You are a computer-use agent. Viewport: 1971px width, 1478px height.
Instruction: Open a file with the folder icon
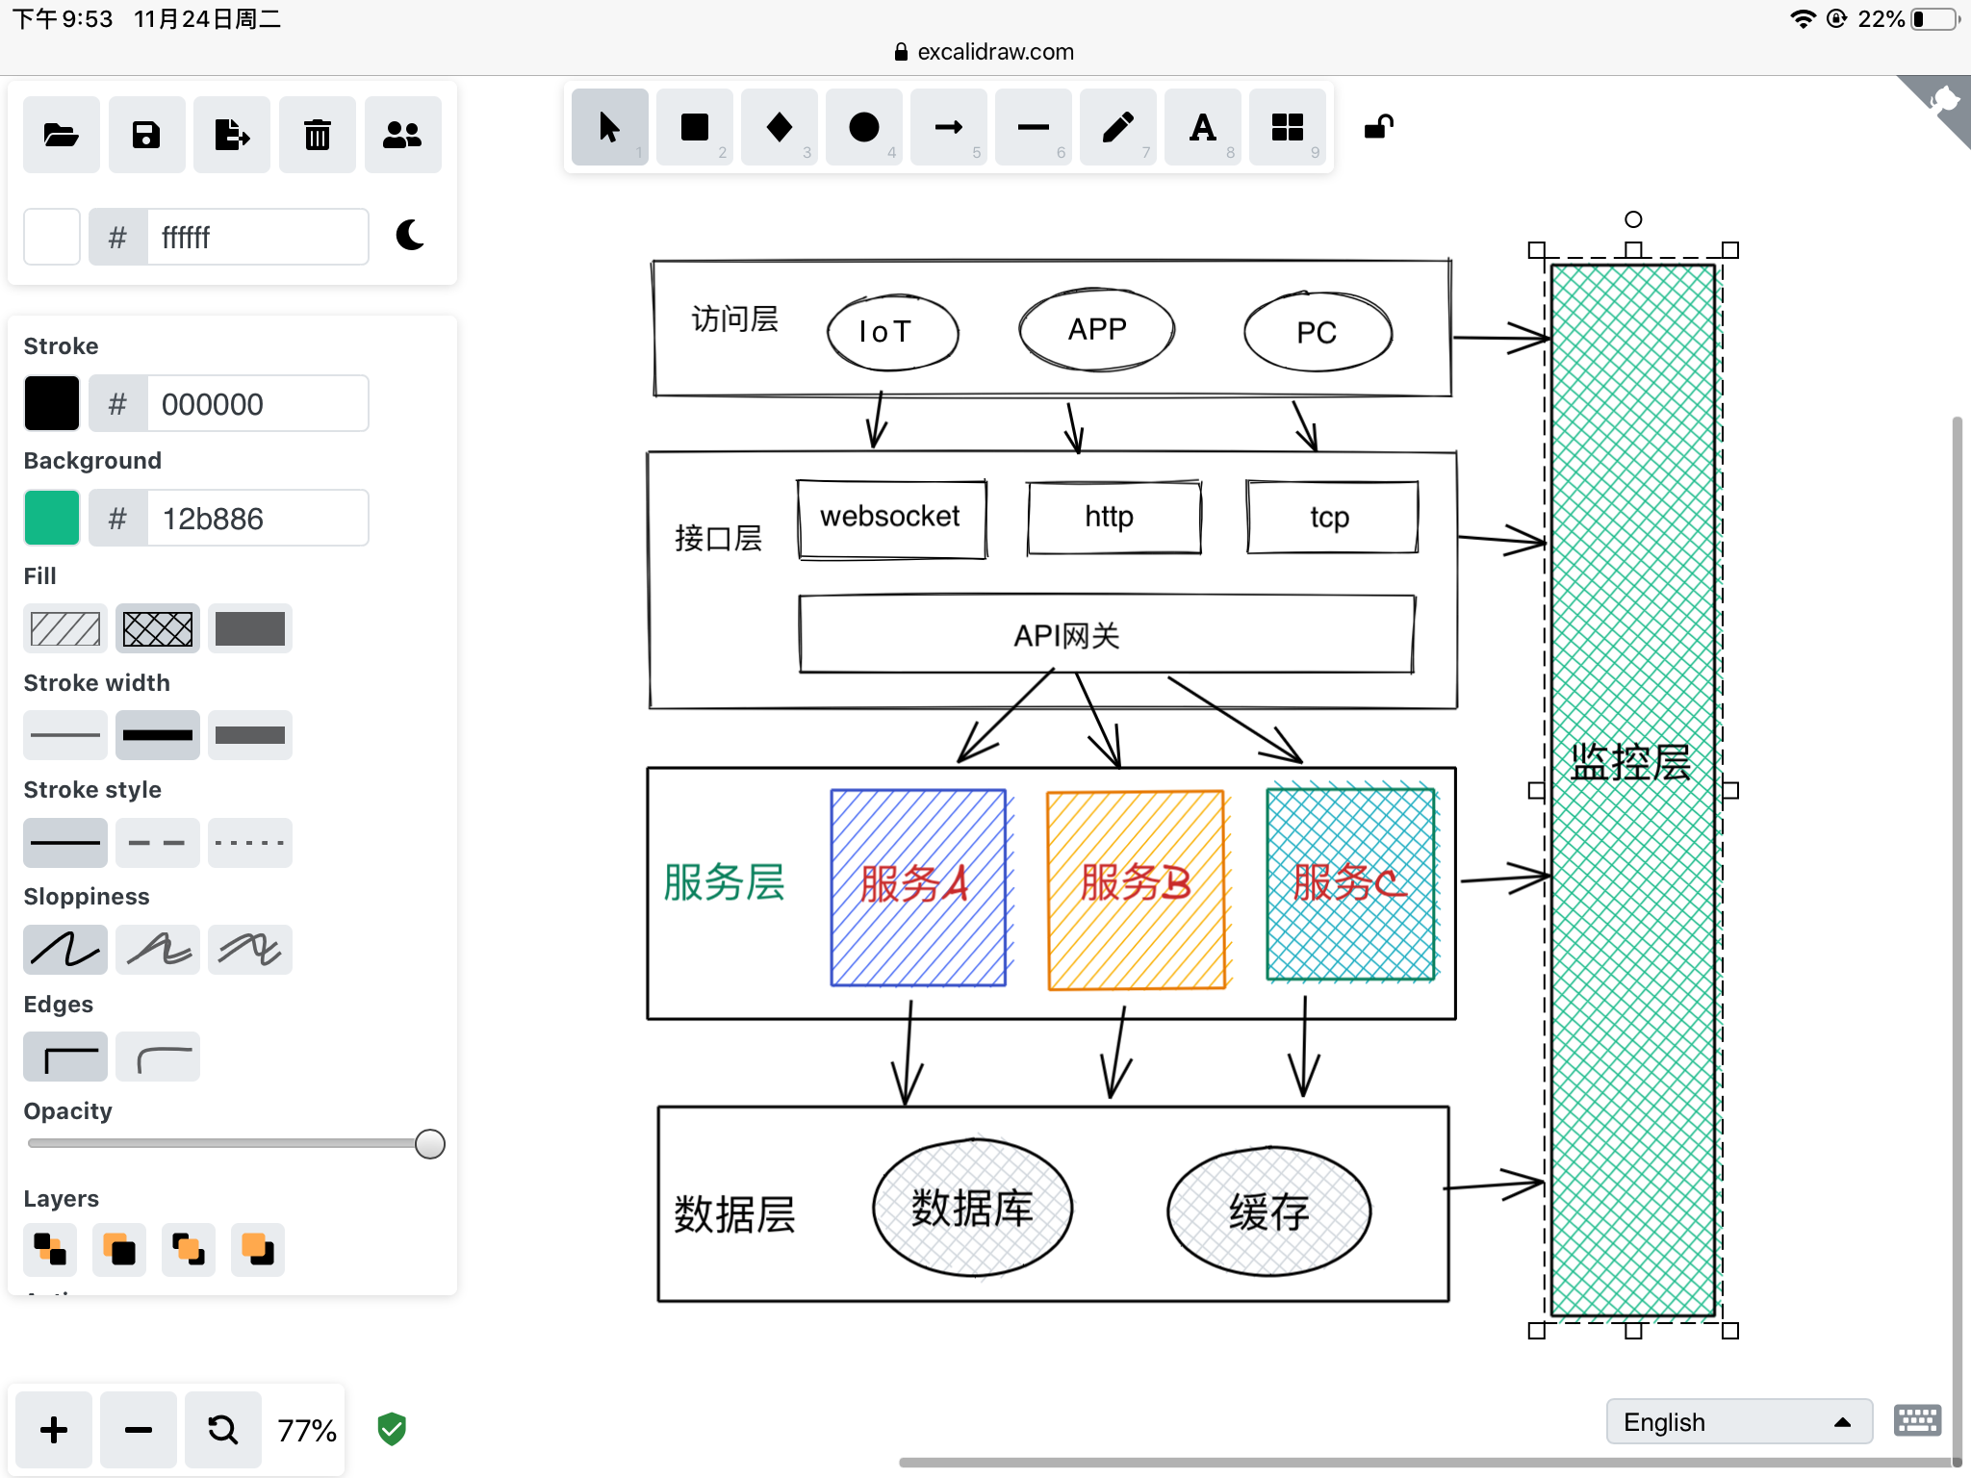click(61, 135)
